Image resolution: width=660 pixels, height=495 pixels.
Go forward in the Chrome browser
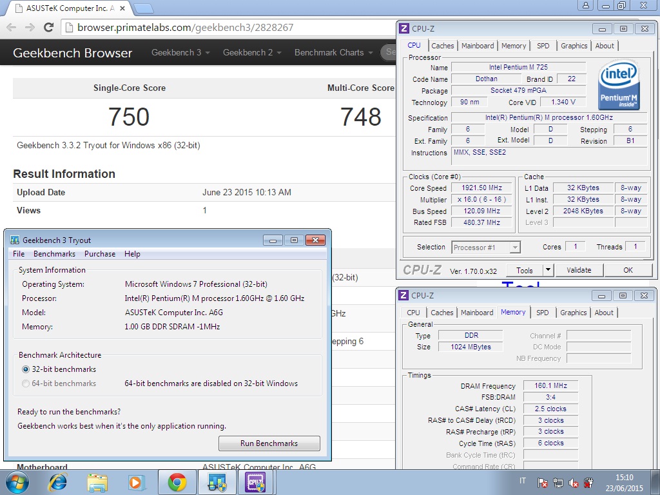[30, 27]
